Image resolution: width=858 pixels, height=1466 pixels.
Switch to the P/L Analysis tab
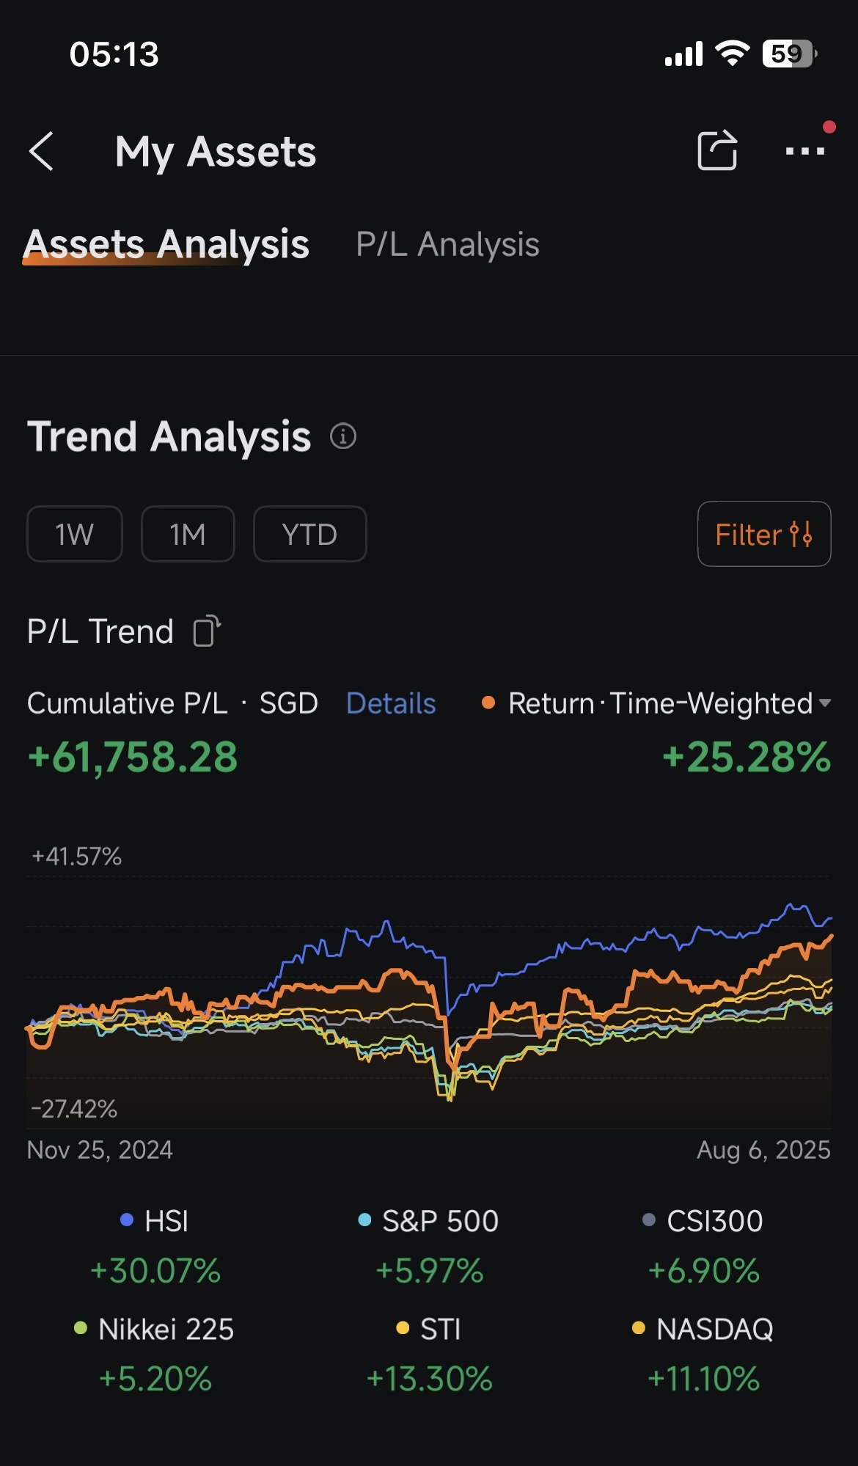coord(447,244)
